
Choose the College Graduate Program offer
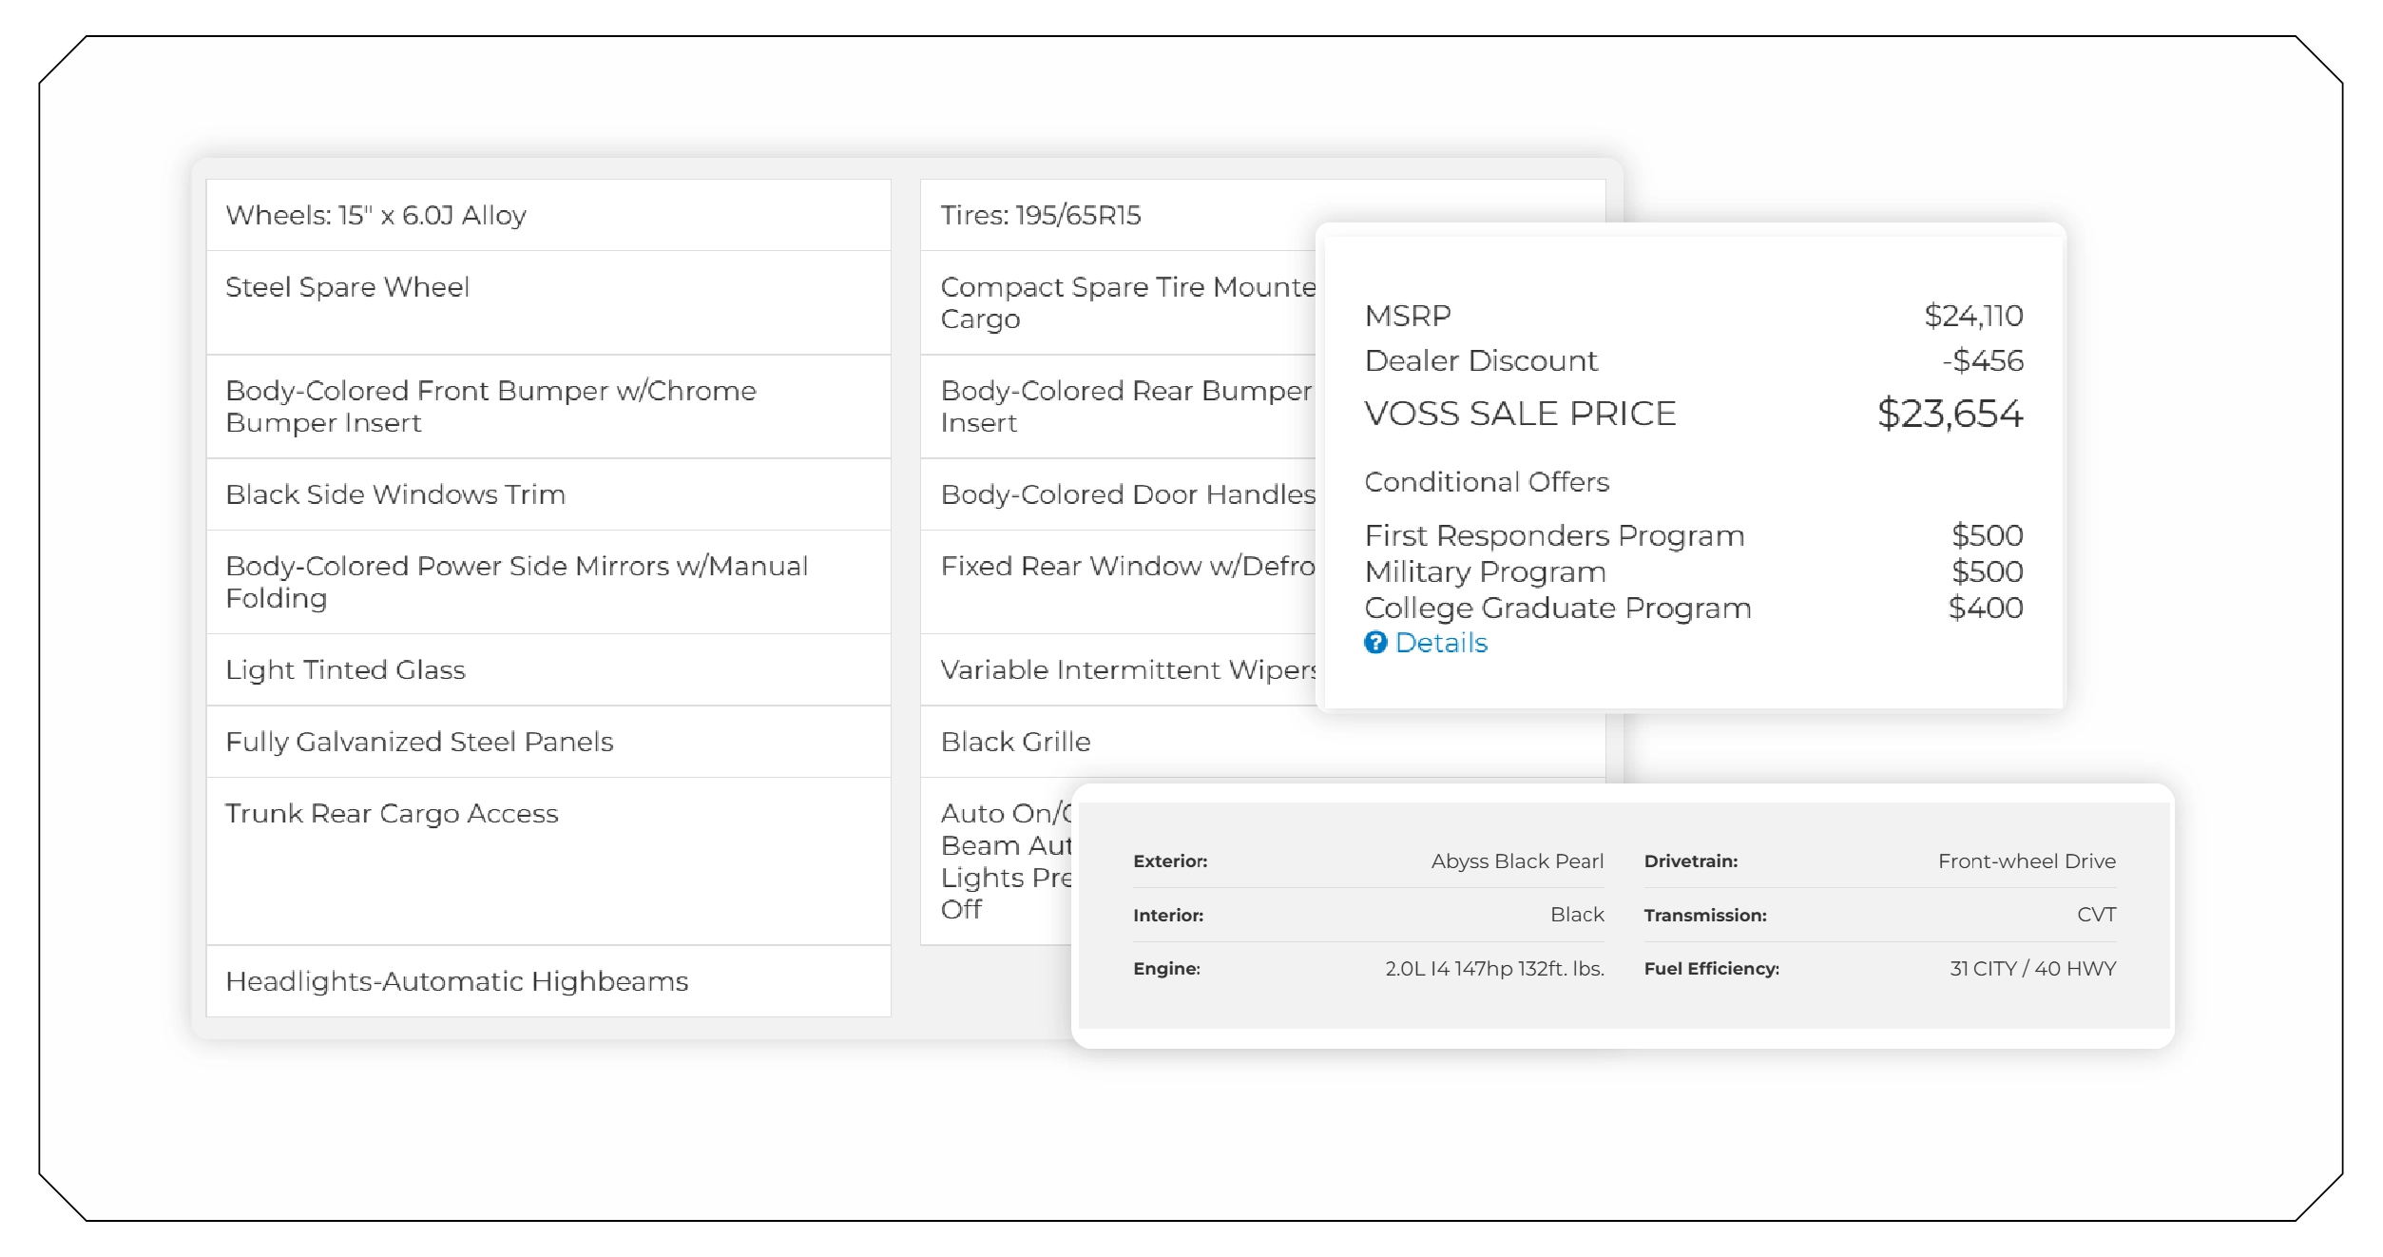(1558, 607)
